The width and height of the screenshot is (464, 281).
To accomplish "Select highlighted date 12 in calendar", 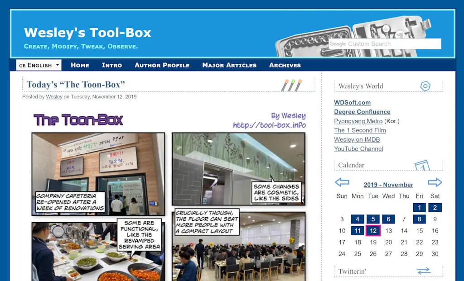I will pos(373,231).
